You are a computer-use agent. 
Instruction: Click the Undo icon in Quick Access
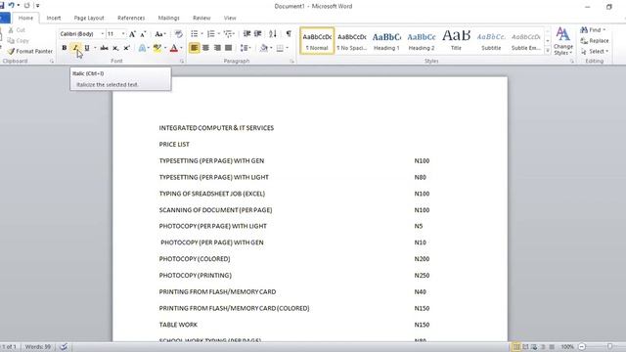tap(11, 6)
